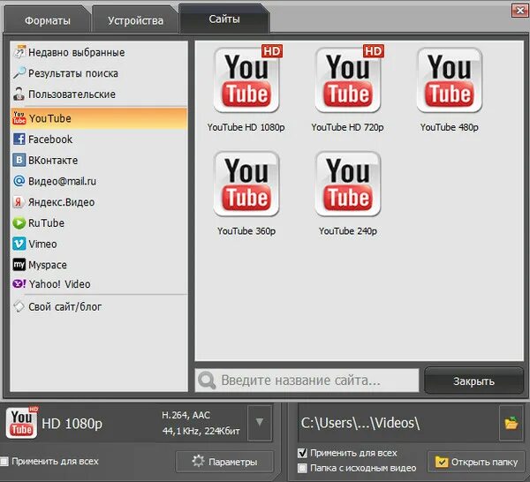This screenshot has width=530, height=482.
Task: Select the YouTube category row
Action: (99, 118)
